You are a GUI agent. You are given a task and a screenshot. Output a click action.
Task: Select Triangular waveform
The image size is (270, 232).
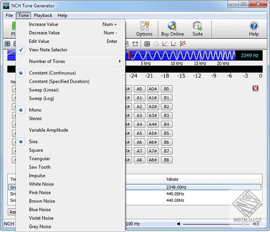coord(71,159)
